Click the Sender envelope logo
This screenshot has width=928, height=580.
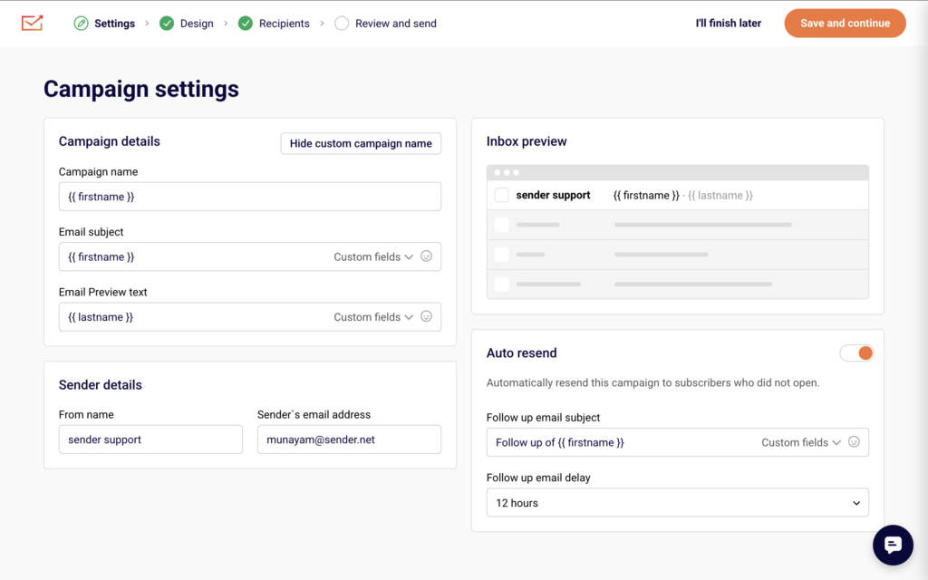32,23
